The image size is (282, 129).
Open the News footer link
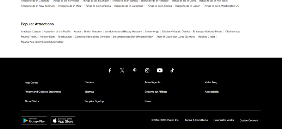[148, 101]
